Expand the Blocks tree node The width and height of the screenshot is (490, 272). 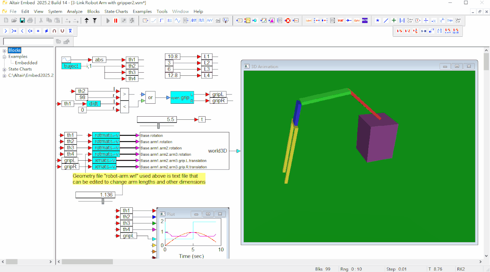pos(5,50)
